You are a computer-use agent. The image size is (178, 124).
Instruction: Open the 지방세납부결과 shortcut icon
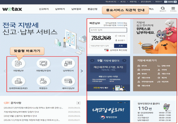click(43, 64)
